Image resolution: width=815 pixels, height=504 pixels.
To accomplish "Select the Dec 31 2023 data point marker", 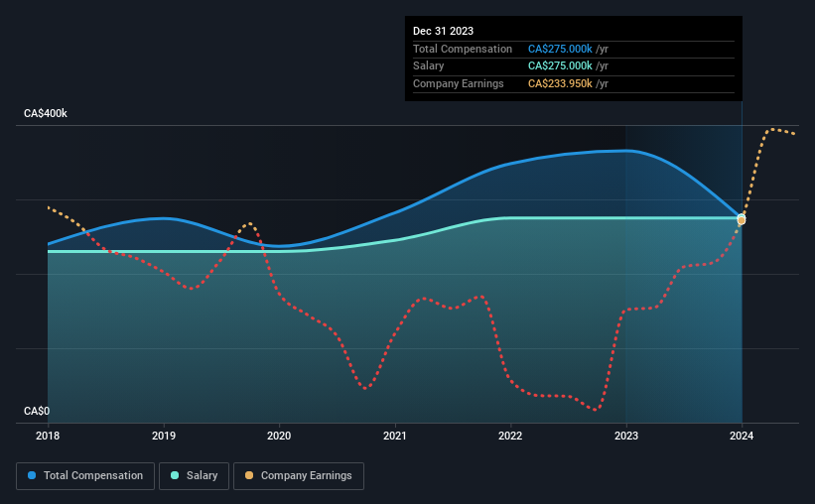I will [742, 220].
